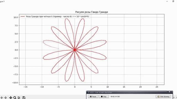Screen dimensions: 177x99
Task: Activate the Pan axes tool
Action: click(11, 98)
